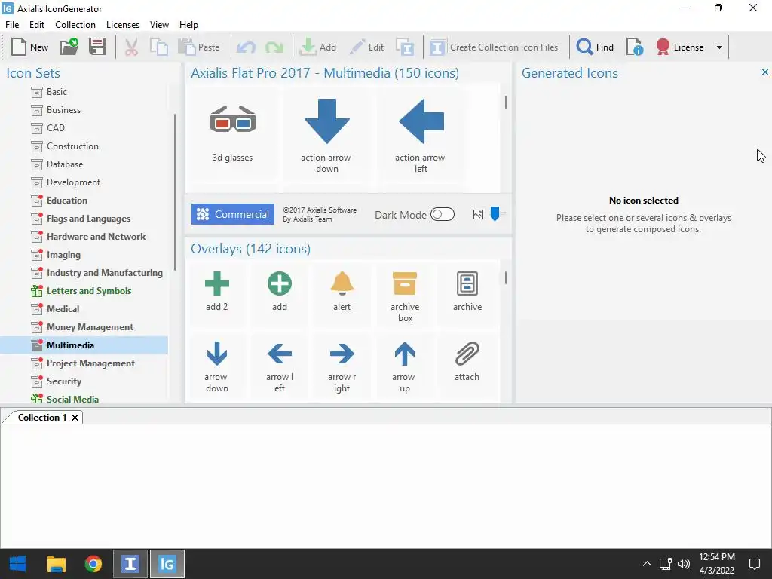The image size is (772, 579).
Task: Click the License ribbon button
Action: click(680, 47)
